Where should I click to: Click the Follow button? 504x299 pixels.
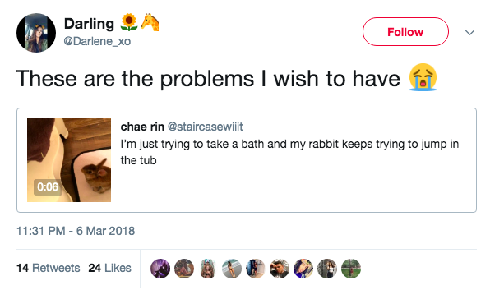pyautogui.click(x=405, y=32)
